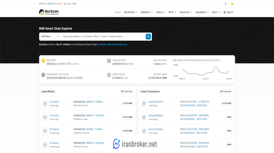
Task: Click document icon for transaction 0x8d35afcd79f
Action: click(144, 104)
